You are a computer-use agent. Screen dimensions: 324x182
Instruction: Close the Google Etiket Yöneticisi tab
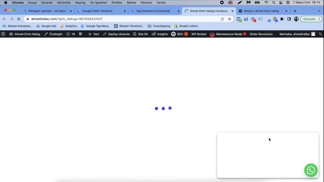pos(125,11)
